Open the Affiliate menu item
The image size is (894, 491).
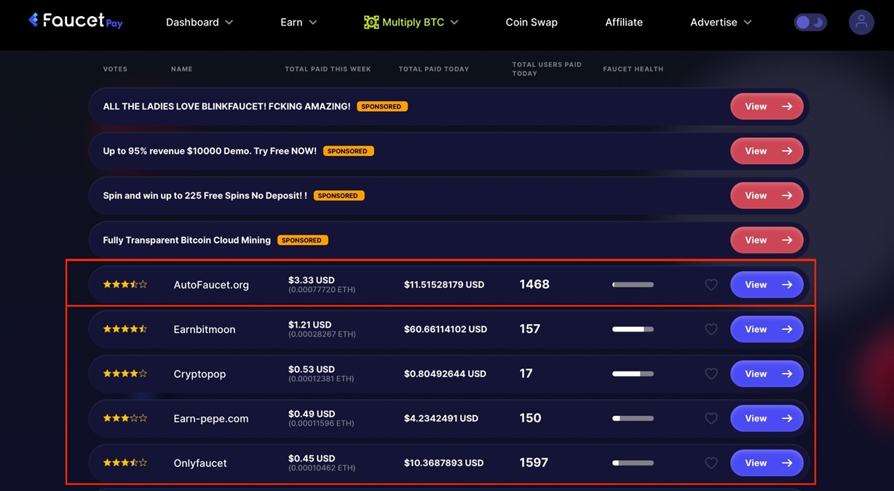pos(624,23)
